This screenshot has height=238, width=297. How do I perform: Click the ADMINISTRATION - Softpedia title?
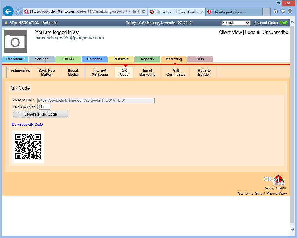click(x=33, y=23)
